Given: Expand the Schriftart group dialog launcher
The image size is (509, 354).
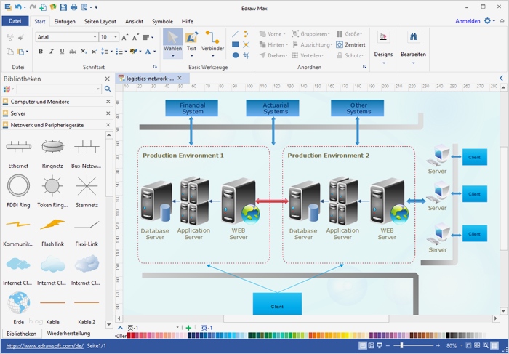Looking at the screenshot, I should (155, 67).
